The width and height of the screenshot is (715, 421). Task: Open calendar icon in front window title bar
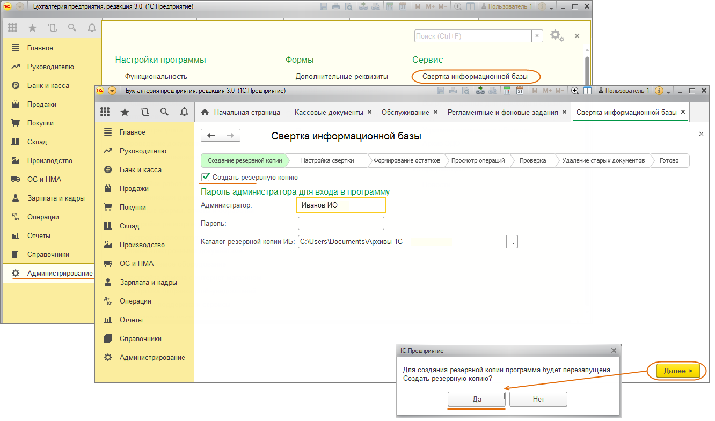pos(520,91)
